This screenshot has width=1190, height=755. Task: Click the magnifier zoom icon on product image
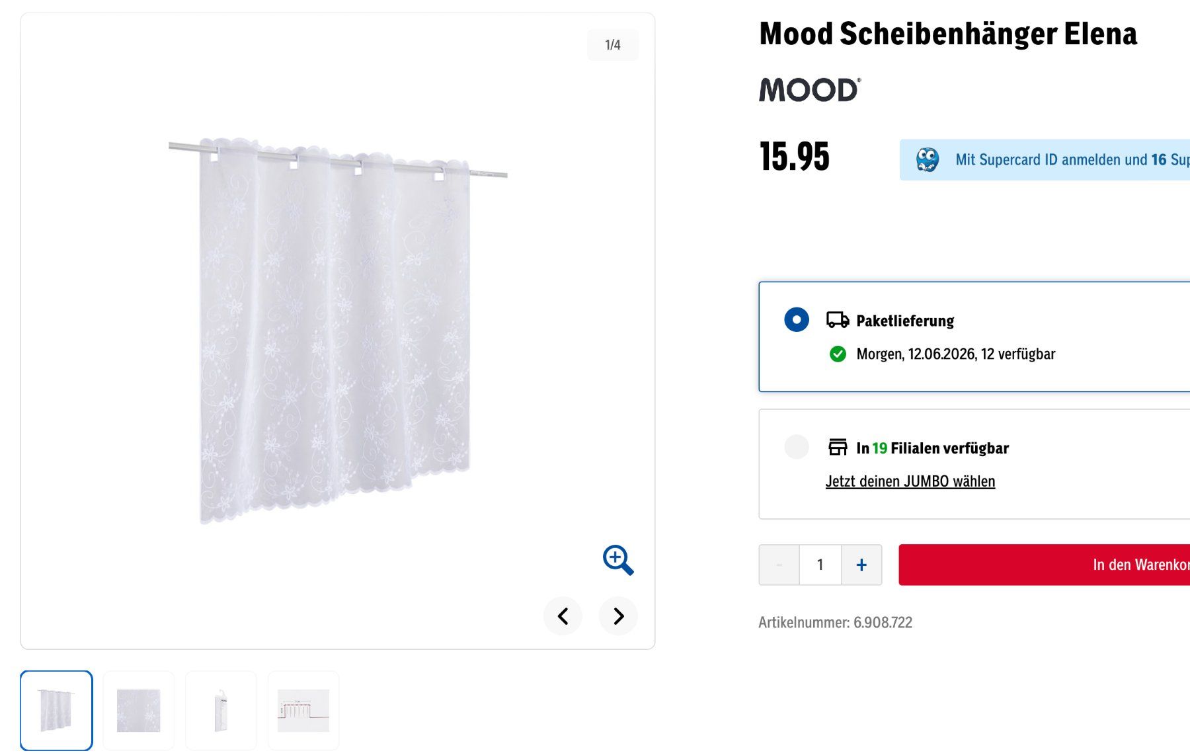pos(618,560)
